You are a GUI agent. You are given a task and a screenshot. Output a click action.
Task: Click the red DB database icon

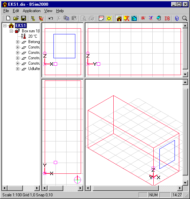(167, 19)
